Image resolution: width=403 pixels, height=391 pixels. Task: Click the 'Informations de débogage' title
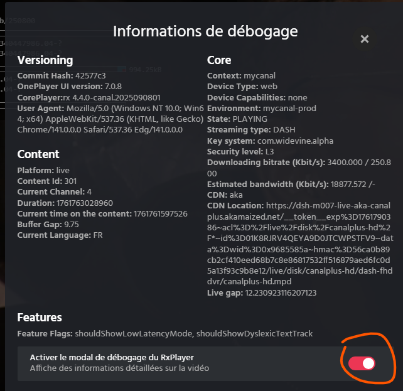(x=205, y=31)
